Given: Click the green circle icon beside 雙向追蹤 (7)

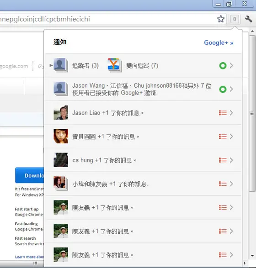Looking at the screenshot, I should coord(223,66).
